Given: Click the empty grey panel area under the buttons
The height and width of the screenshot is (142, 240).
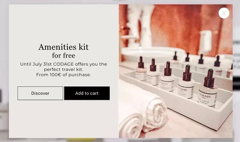Looking at the screenshot, I should click(64, 119).
